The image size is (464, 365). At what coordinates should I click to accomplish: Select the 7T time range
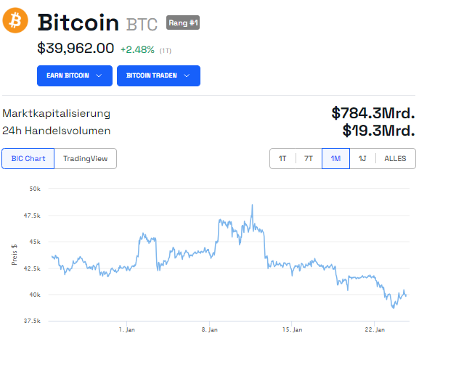pyautogui.click(x=309, y=158)
